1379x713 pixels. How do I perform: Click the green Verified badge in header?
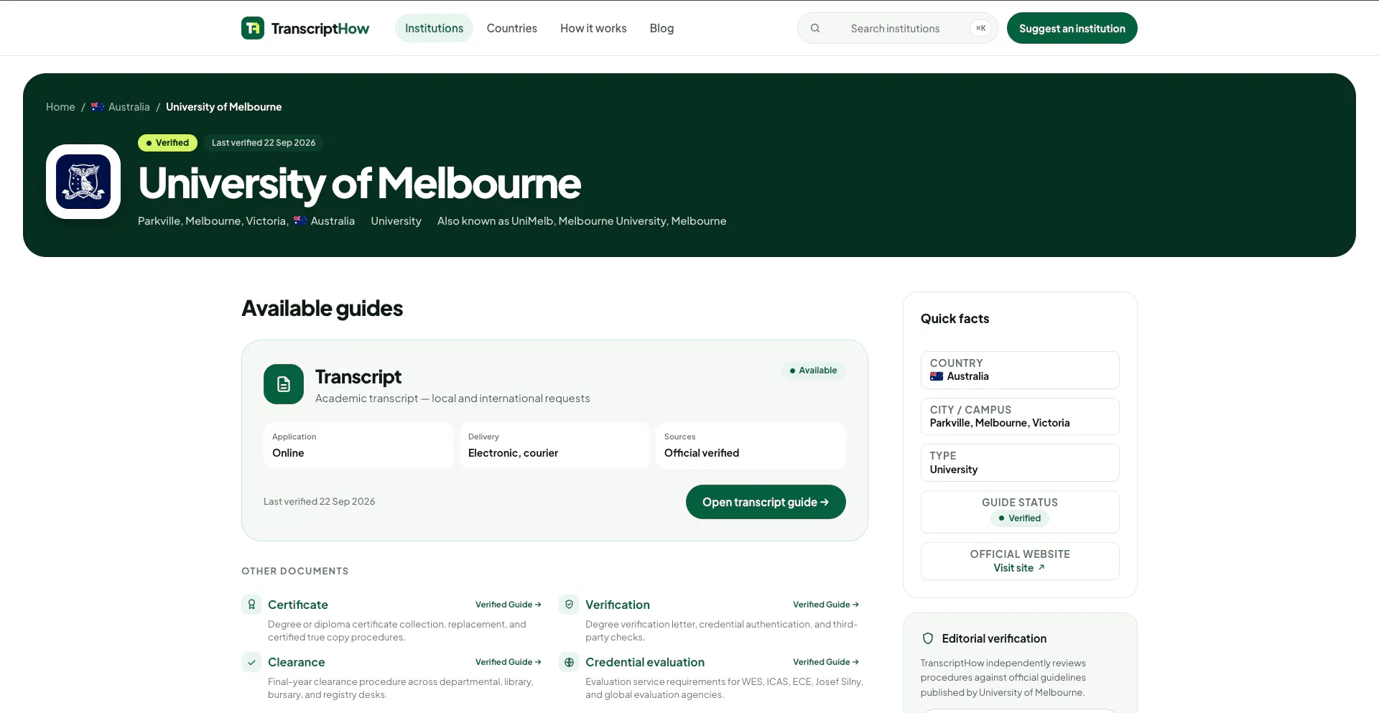click(167, 143)
